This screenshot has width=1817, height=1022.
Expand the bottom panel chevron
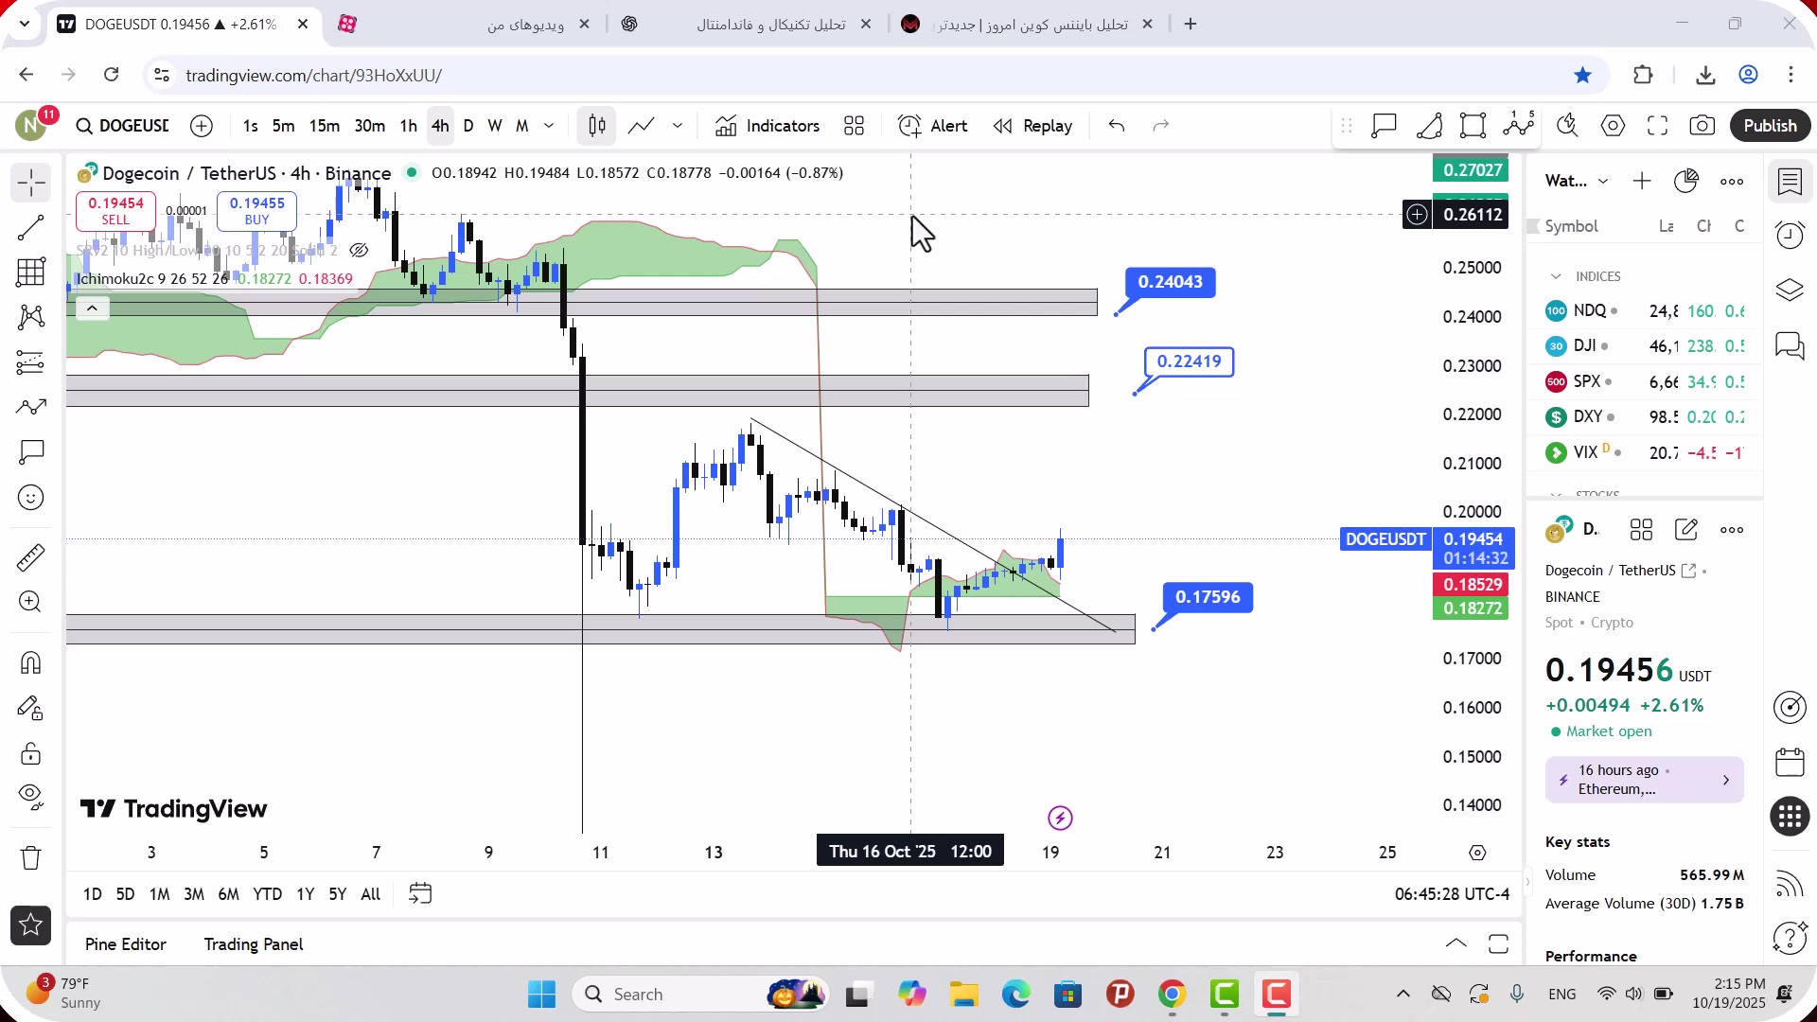coord(1456,943)
